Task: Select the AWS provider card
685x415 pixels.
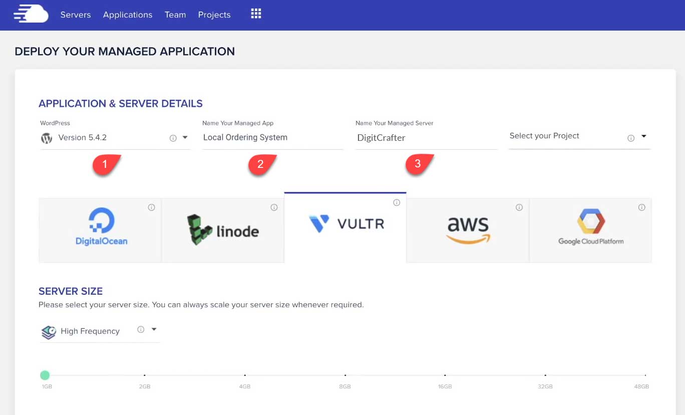Action: [468, 230]
